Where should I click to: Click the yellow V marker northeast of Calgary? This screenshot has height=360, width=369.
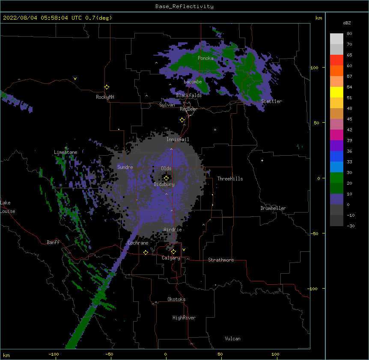[x=184, y=250]
